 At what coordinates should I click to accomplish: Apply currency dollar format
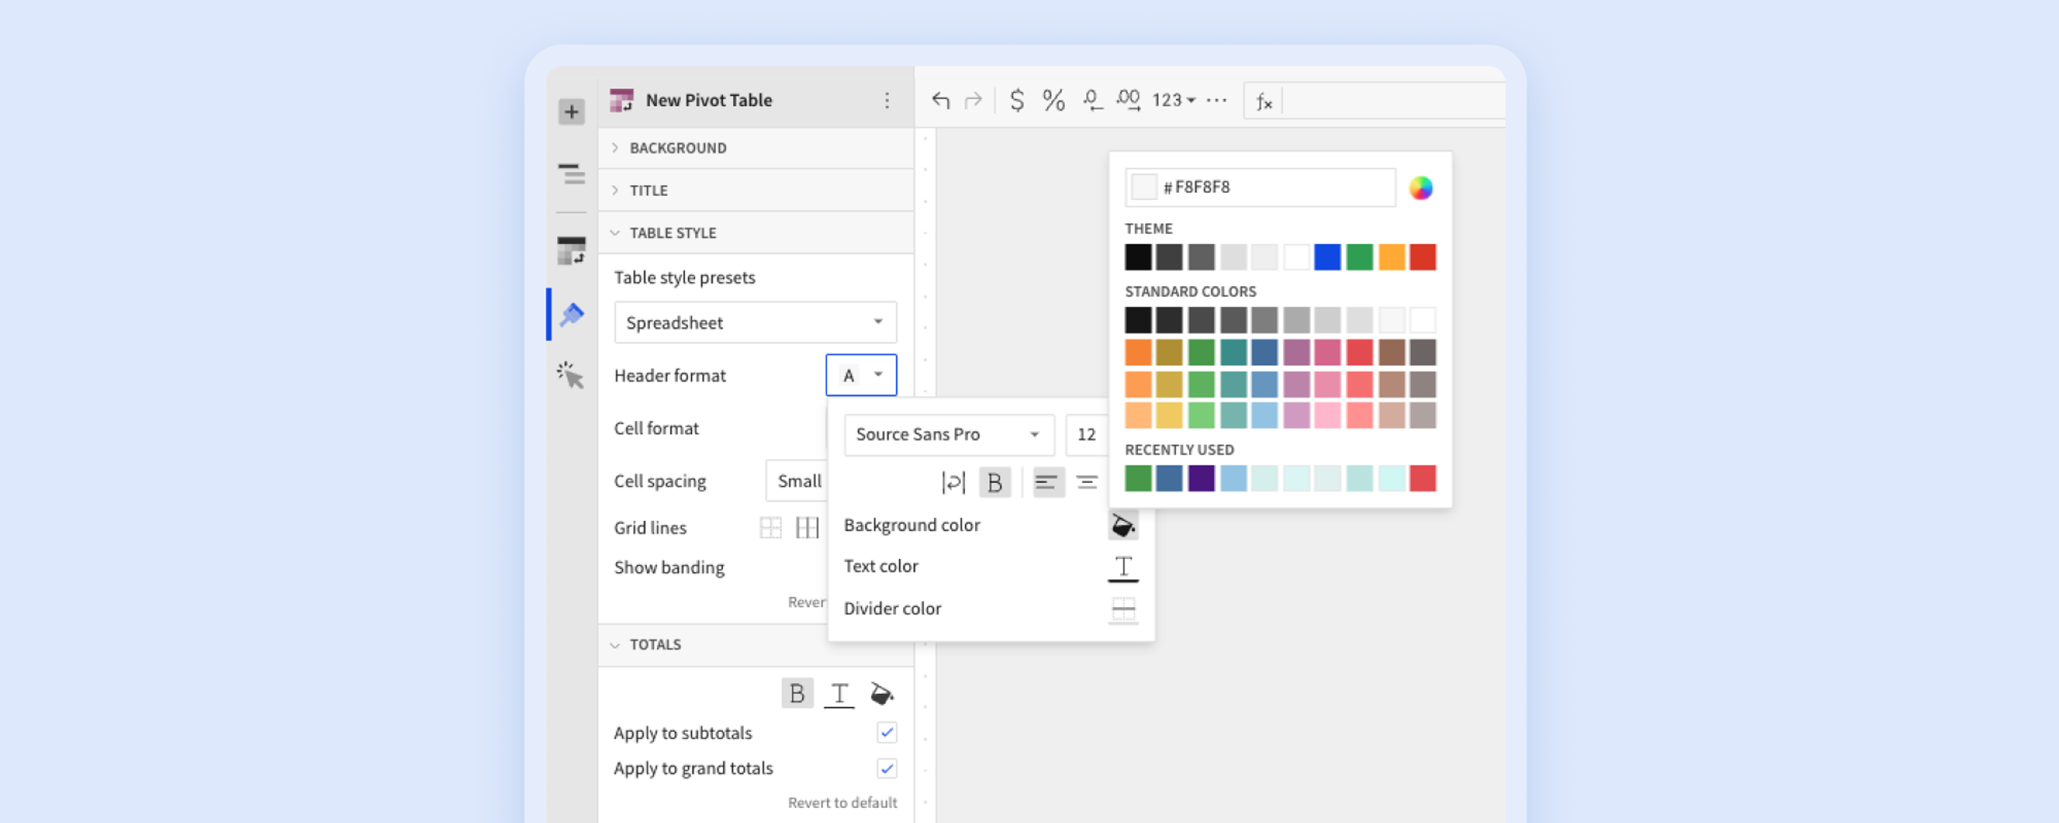coord(1017,101)
